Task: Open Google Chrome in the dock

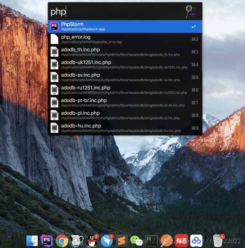Action: (x=62, y=241)
